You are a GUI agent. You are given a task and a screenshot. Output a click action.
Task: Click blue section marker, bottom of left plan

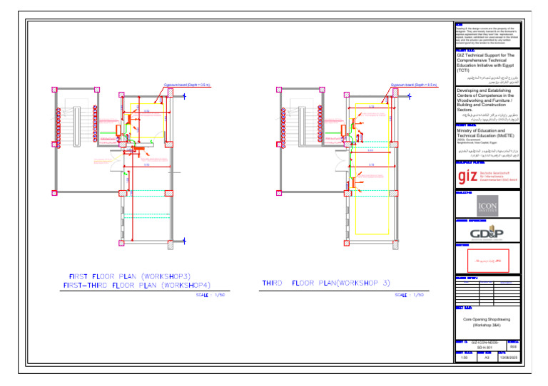184,241
